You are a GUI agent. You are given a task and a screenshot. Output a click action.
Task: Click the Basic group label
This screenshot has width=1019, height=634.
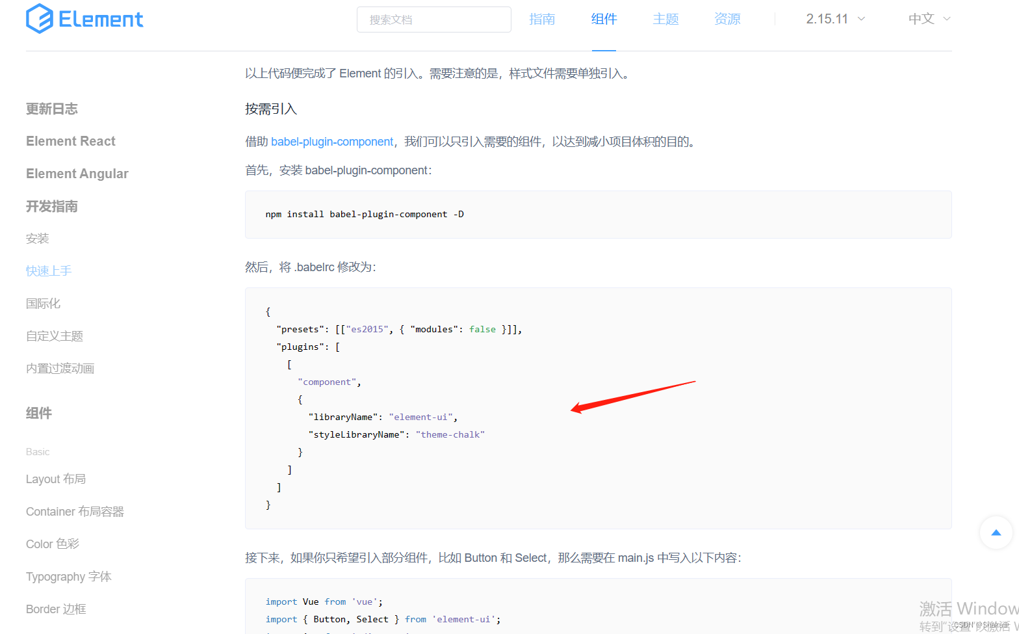tap(38, 452)
